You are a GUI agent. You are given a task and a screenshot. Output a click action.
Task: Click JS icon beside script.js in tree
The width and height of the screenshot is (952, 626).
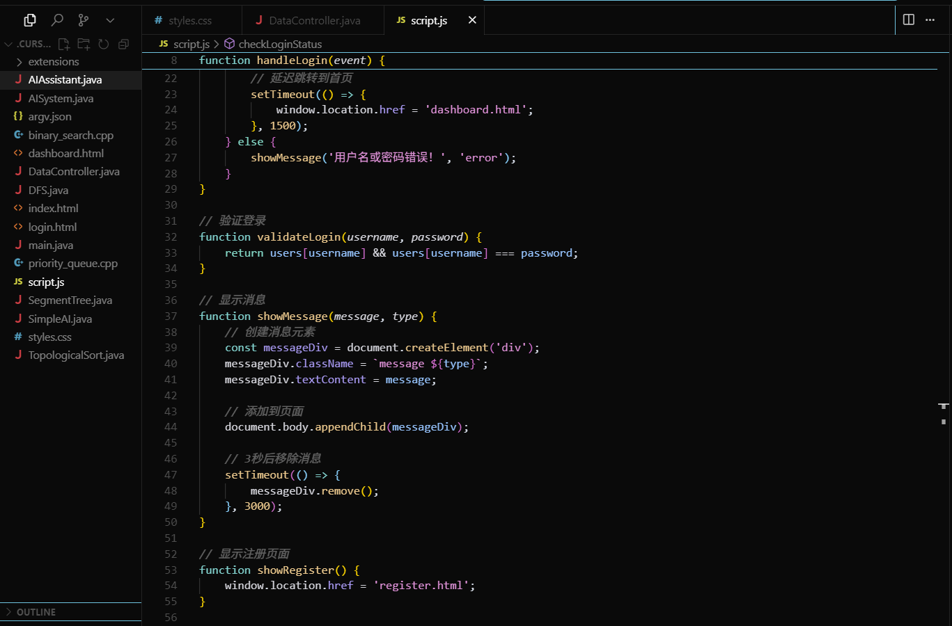click(18, 282)
